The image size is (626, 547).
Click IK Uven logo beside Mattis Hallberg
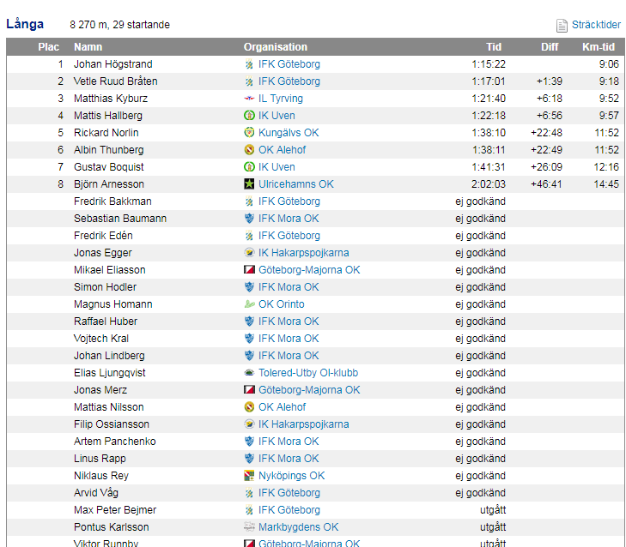(x=249, y=116)
